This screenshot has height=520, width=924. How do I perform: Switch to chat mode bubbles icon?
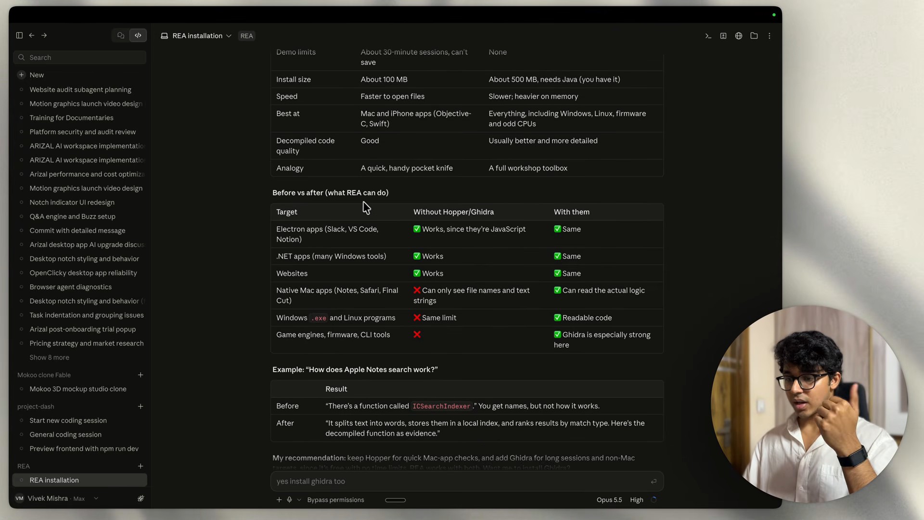[x=121, y=35]
